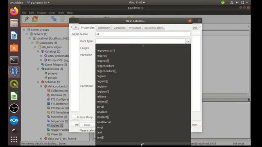Click the Help button in New Column dialog
262x147 pixels.
click(x=87, y=125)
